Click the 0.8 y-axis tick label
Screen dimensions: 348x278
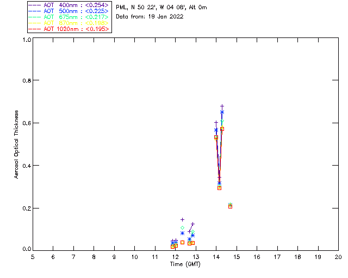(27, 80)
